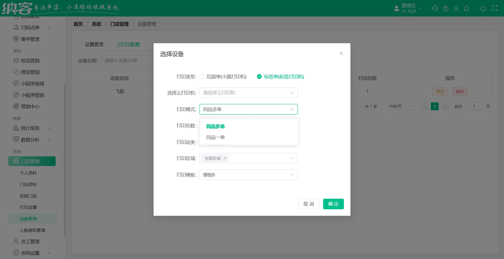Expand the 10条/页 page size dropdown

click(x=398, y=106)
